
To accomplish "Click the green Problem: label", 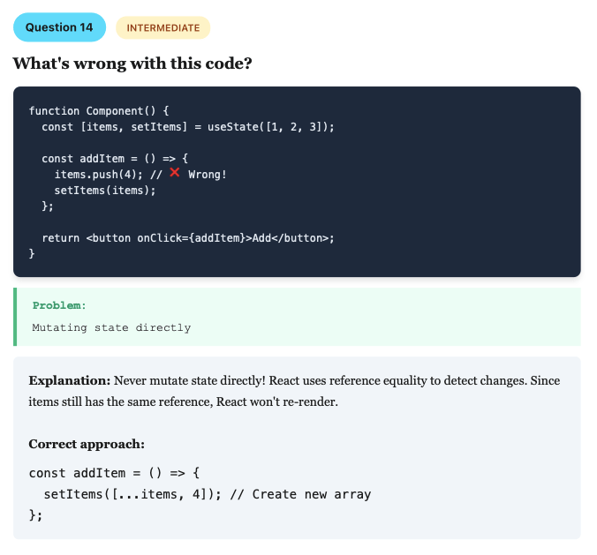I will point(59,305).
